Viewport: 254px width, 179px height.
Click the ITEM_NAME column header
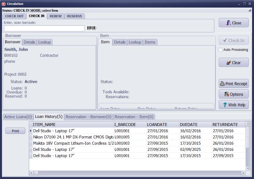73,125
